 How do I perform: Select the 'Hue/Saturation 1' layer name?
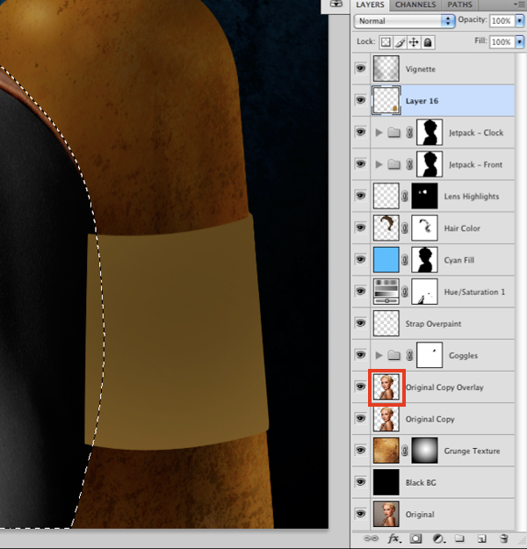(474, 292)
